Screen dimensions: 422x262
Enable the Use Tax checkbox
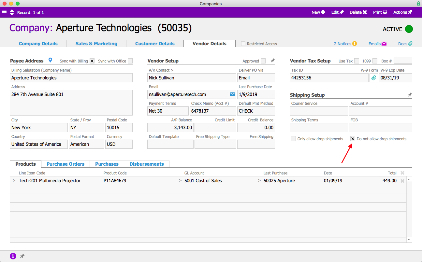point(357,61)
